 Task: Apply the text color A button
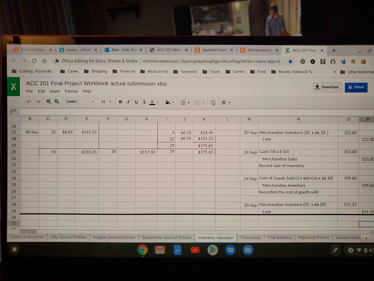coord(152,102)
